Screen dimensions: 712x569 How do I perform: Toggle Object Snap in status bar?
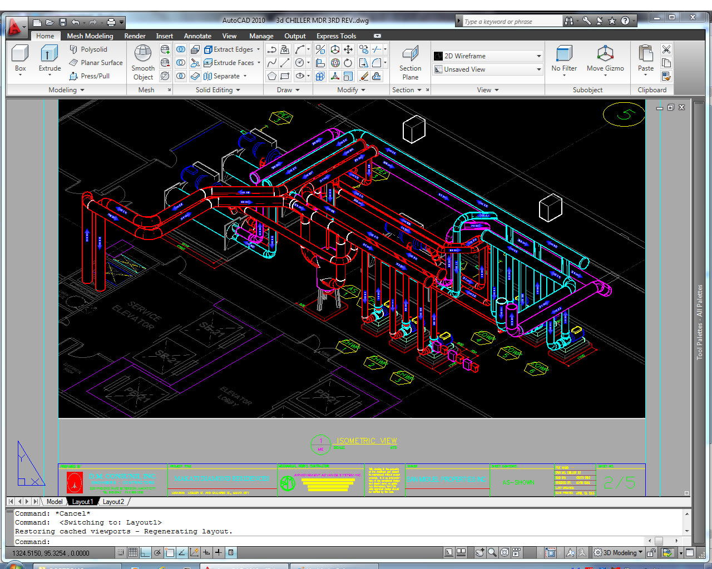coord(170,552)
